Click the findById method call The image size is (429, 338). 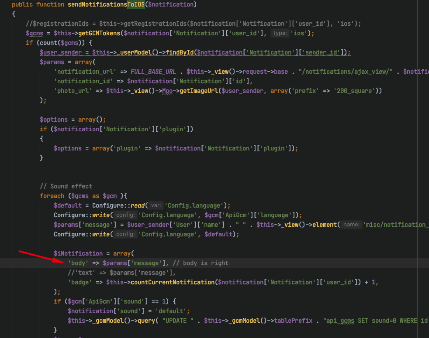pyautogui.click(x=180, y=52)
